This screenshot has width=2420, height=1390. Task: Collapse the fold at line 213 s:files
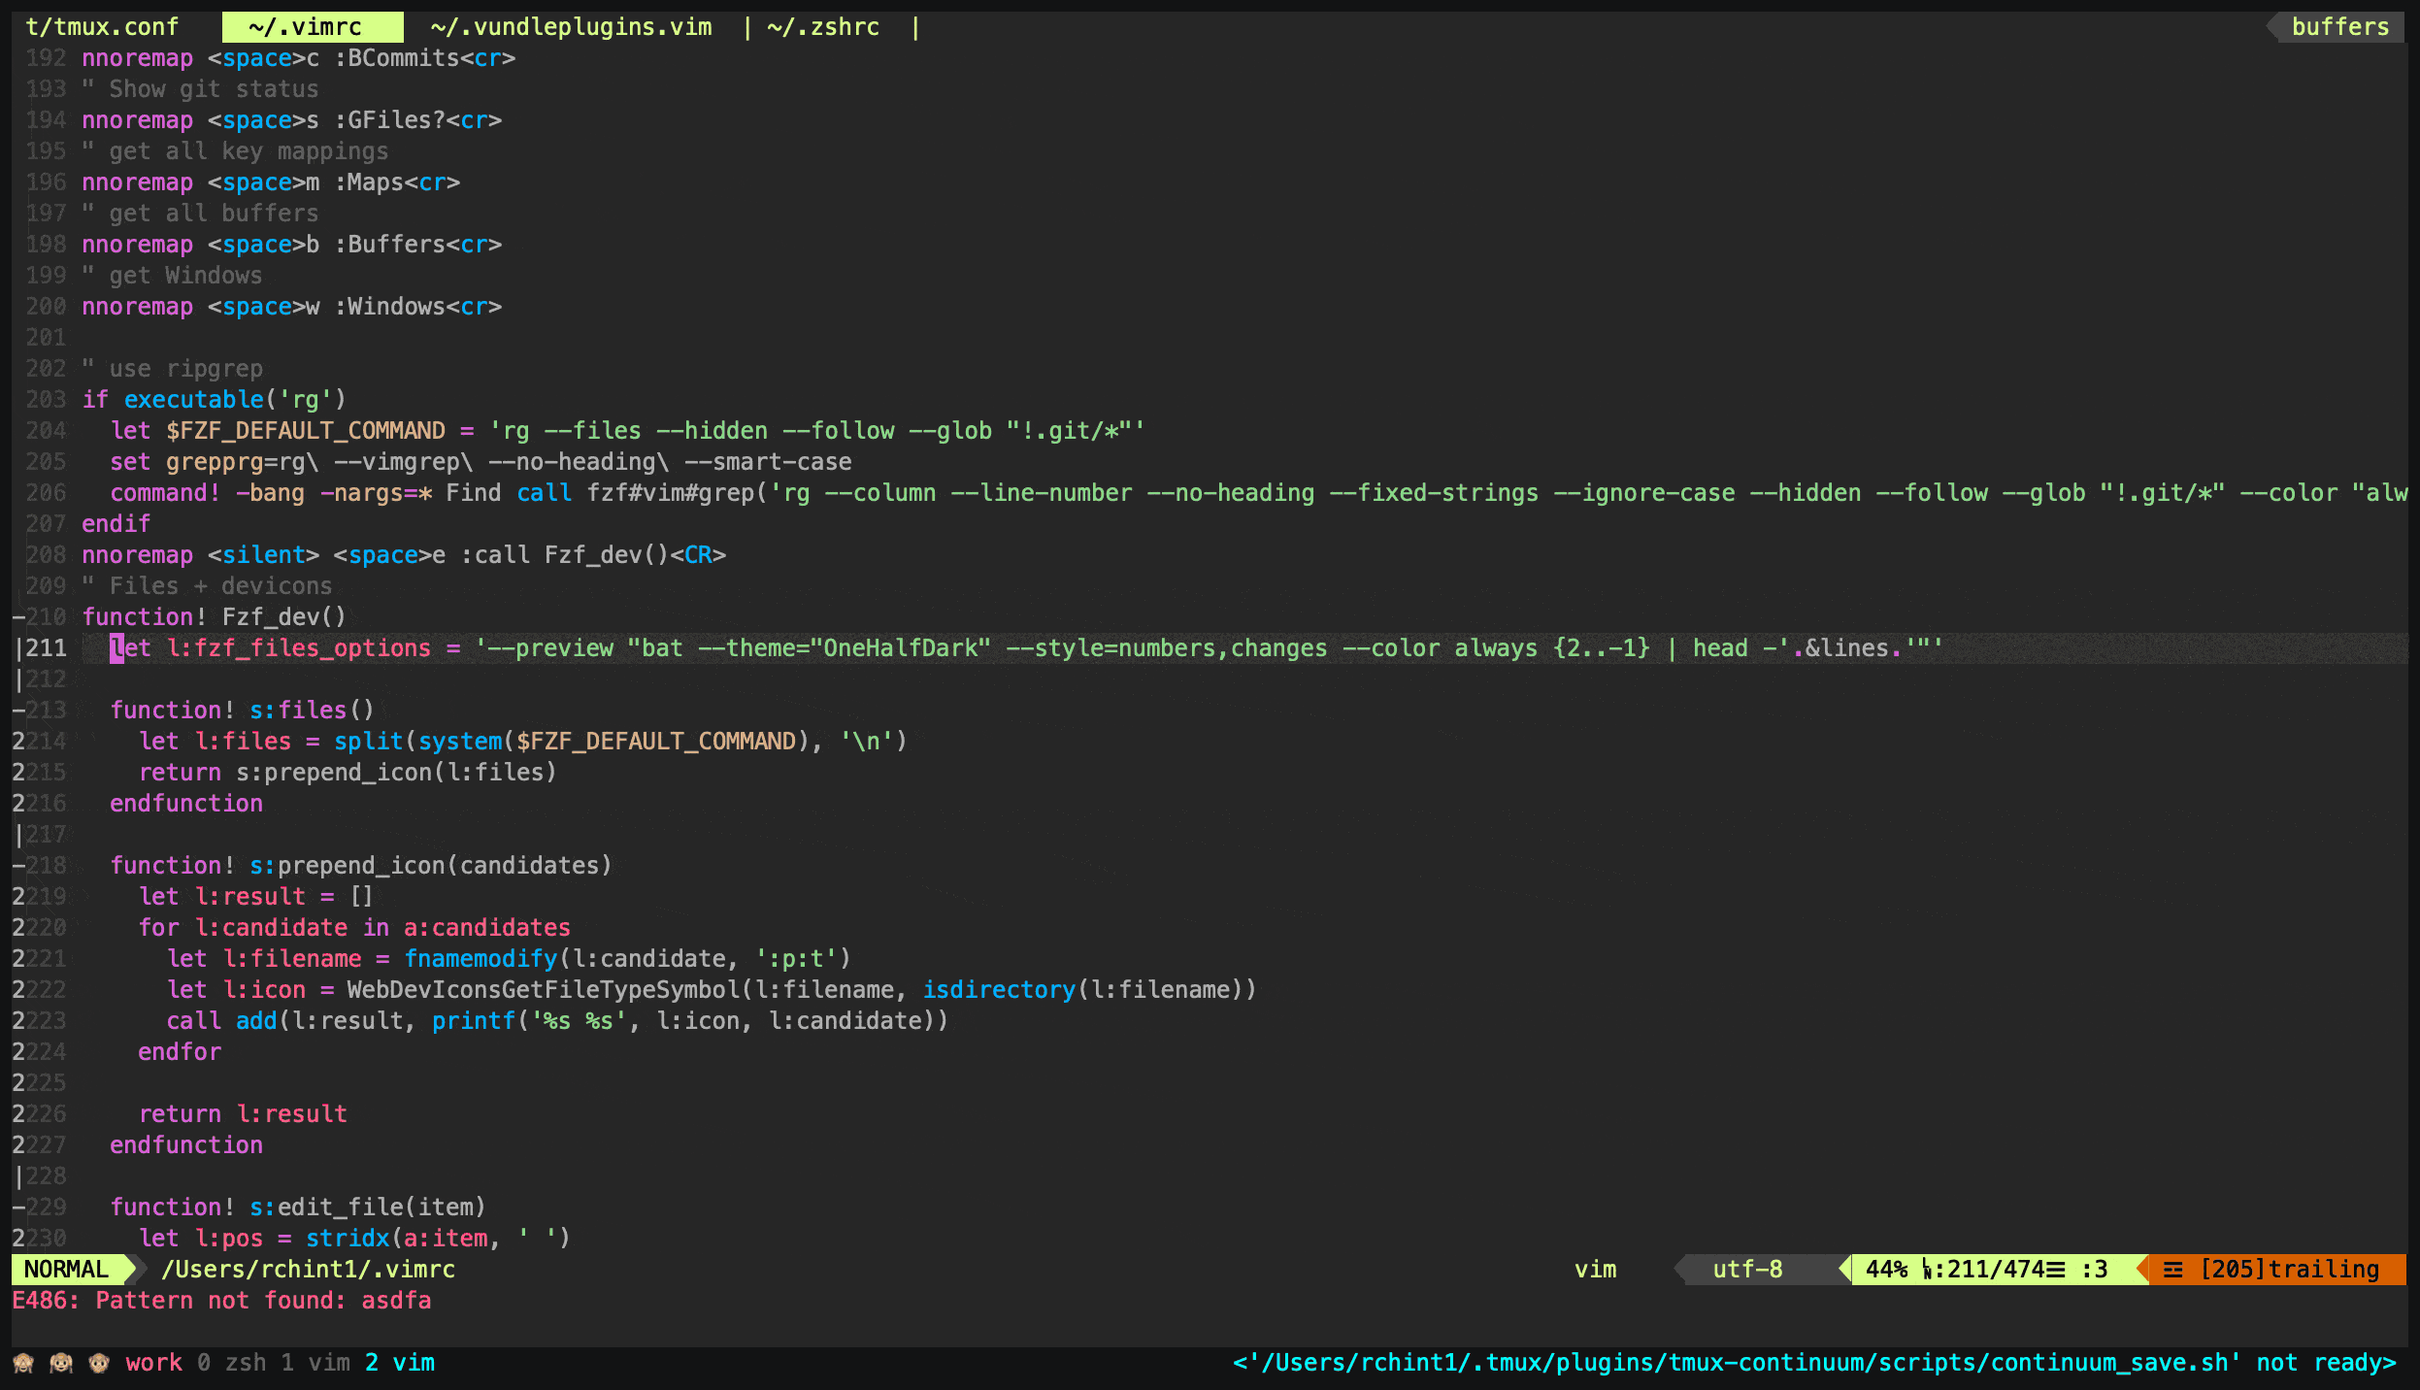pos(18,711)
